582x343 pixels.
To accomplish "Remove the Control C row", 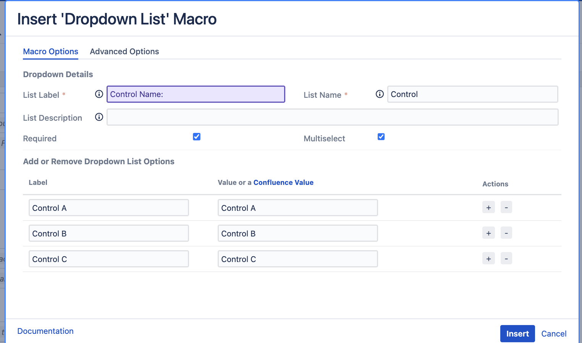I will point(506,259).
